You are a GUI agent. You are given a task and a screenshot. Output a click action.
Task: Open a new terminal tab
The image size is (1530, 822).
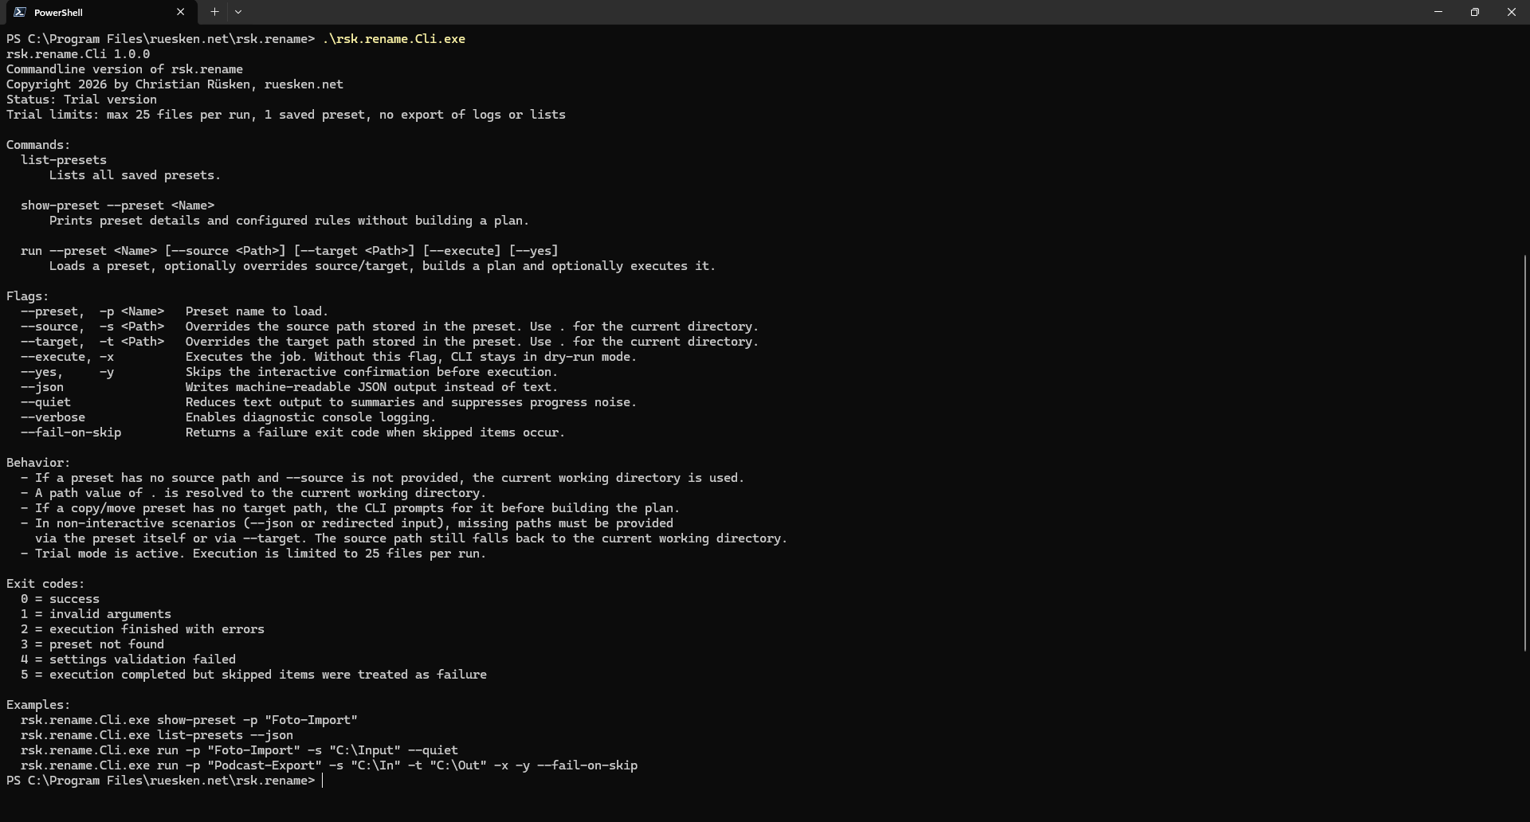pyautogui.click(x=214, y=12)
